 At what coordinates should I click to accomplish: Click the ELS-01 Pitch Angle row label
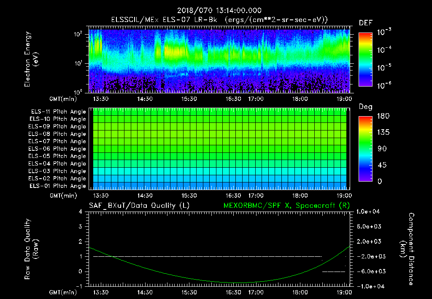(x=58, y=186)
